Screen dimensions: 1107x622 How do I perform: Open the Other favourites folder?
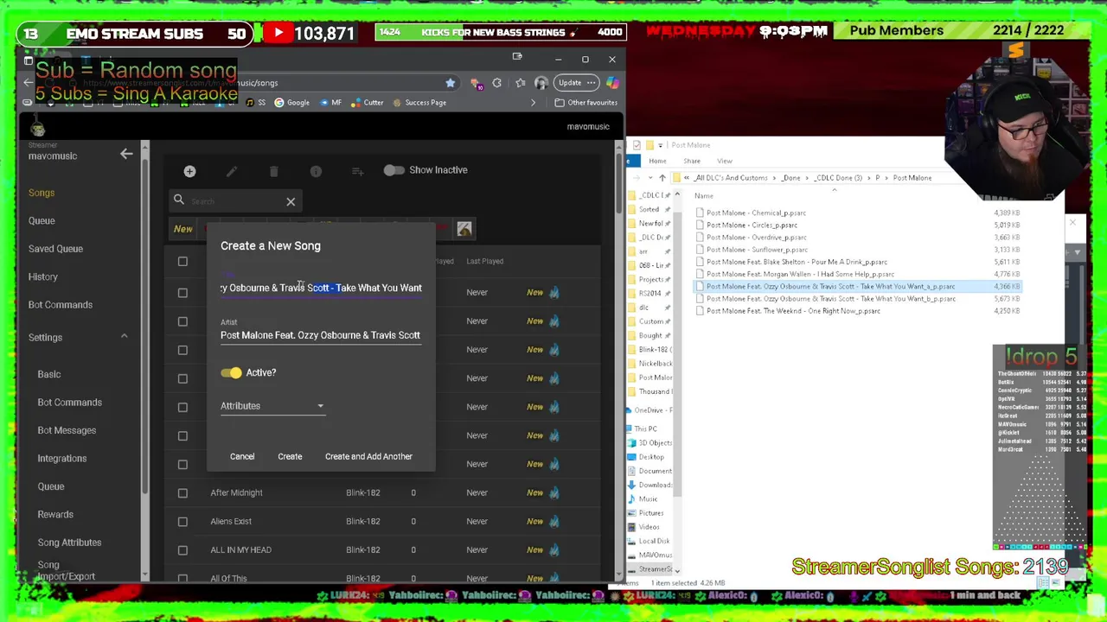(x=585, y=103)
